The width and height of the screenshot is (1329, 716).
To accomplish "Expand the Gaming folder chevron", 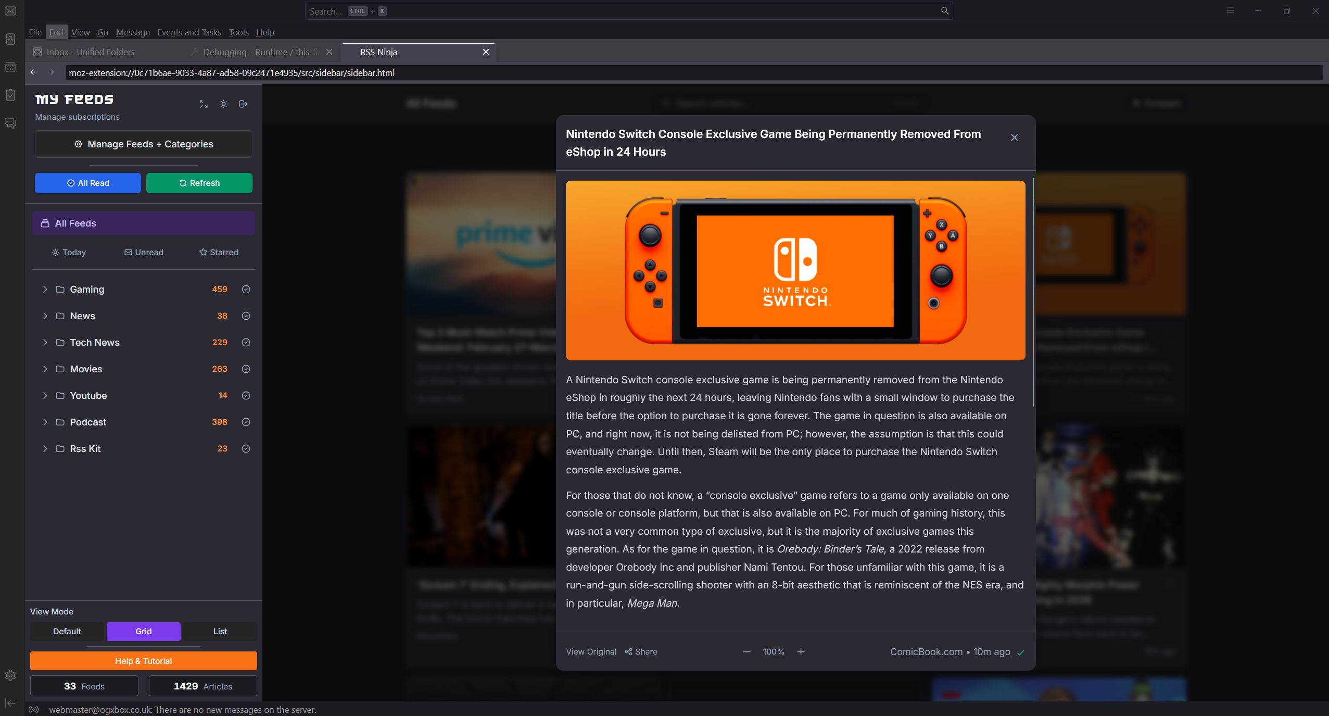I will pyautogui.click(x=45, y=289).
